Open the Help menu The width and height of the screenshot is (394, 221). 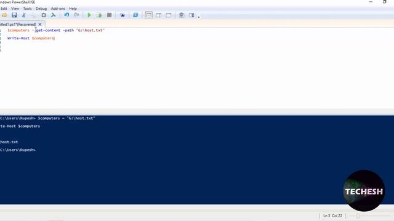click(73, 9)
